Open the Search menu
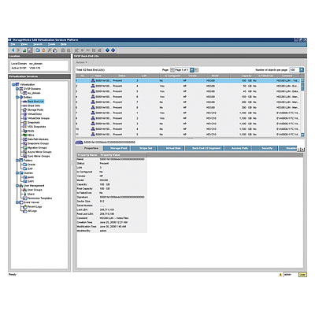Screen dimensions: 315x315 (x=38, y=44)
